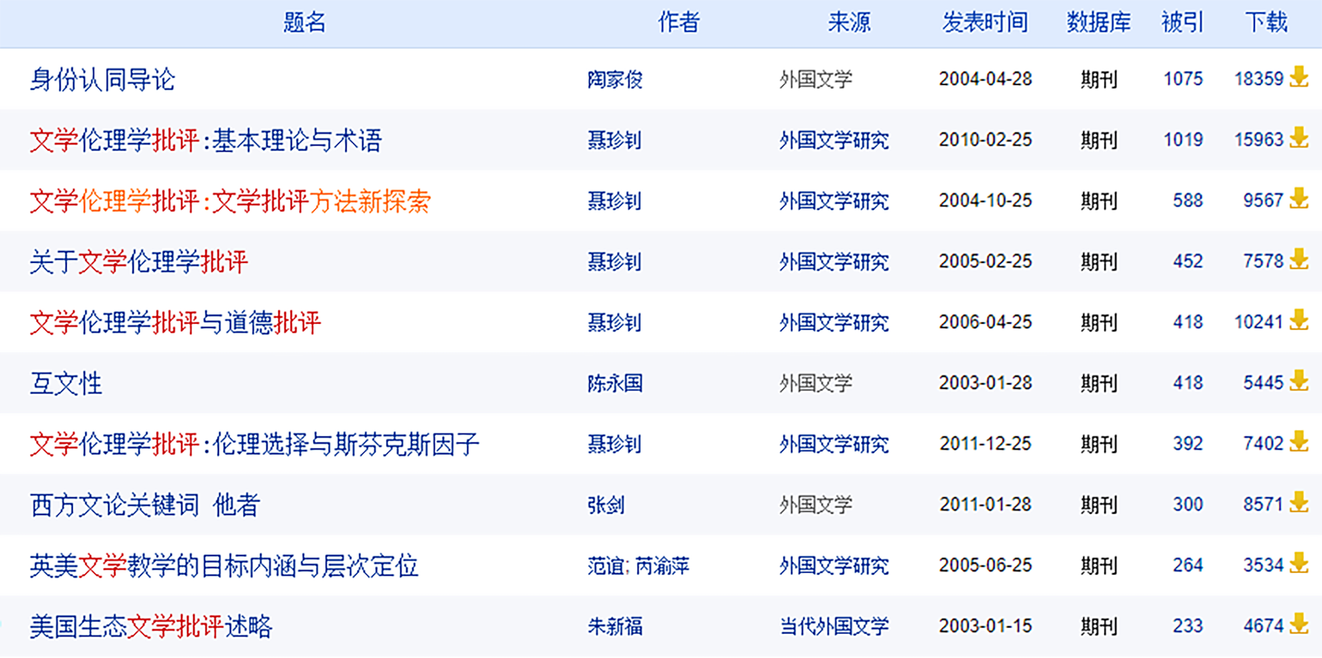Open the article titled 身份认同导论
The width and height of the screenshot is (1322, 658).
[103, 79]
